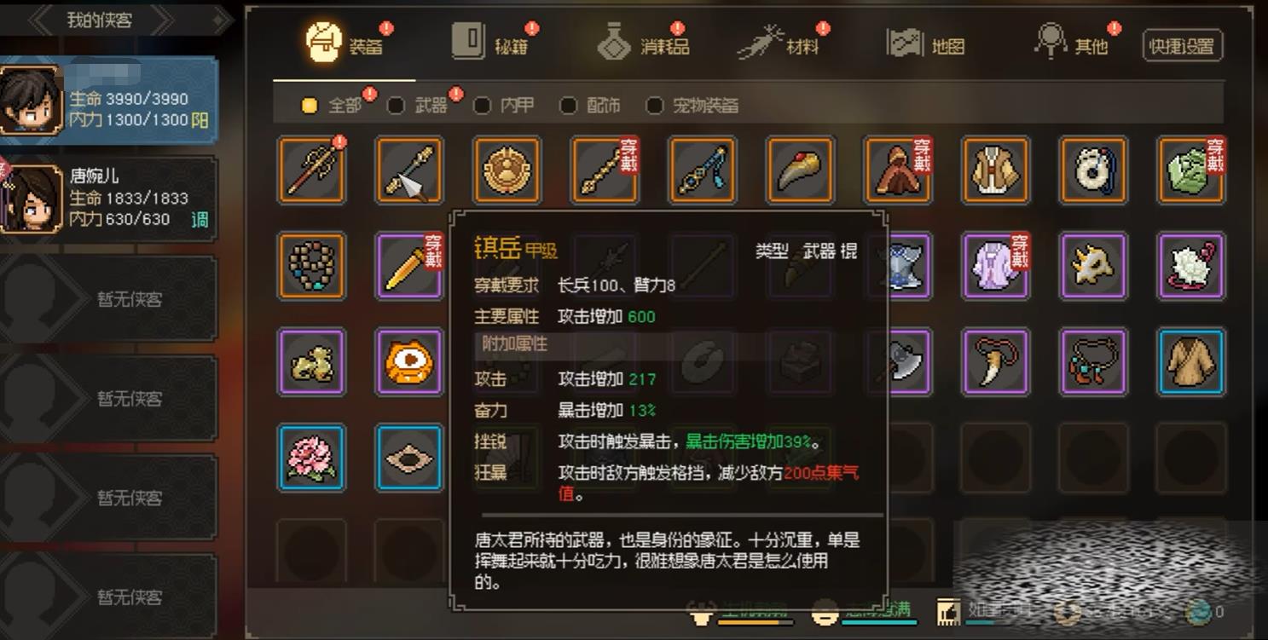Image resolution: width=1268 pixels, height=640 pixels.
Task: Select the 内甲 filter option
Action: tap(504, 106)
